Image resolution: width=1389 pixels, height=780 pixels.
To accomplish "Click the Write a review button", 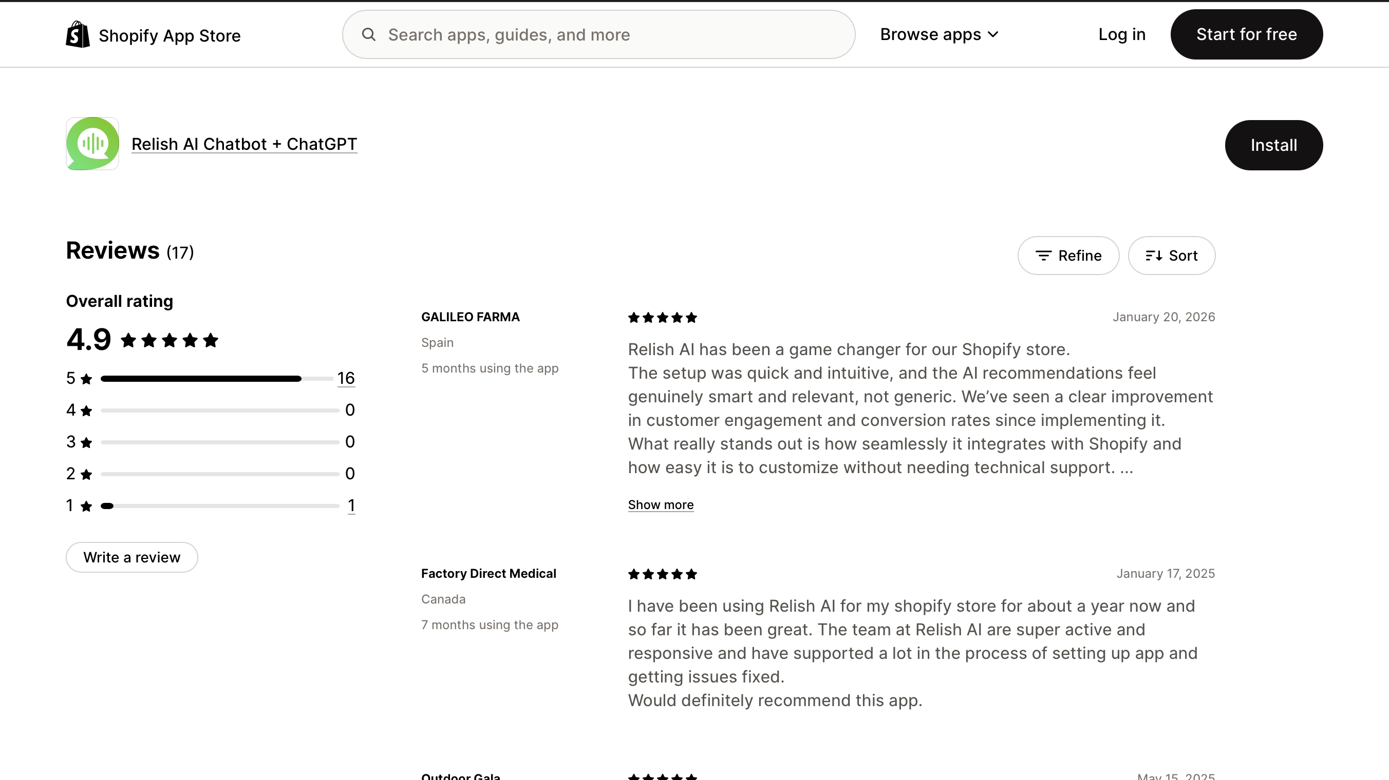I will coord(132,557).
